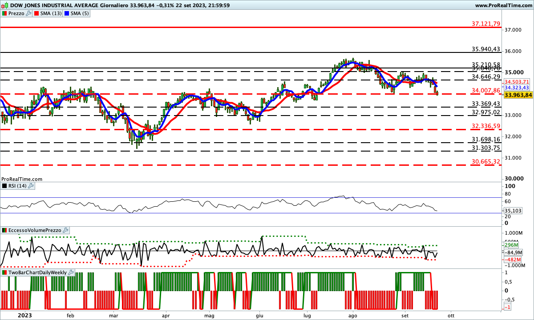Image resolution: width=534 pixels, height=320 pixels.
Task: Click the www.ProRealTime.com text in header
Action: click(x=504, y=5)
